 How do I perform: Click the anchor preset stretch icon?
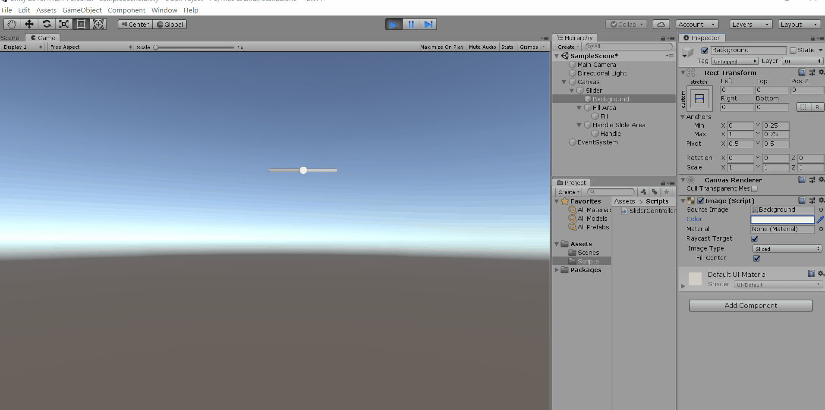[699, 98]
